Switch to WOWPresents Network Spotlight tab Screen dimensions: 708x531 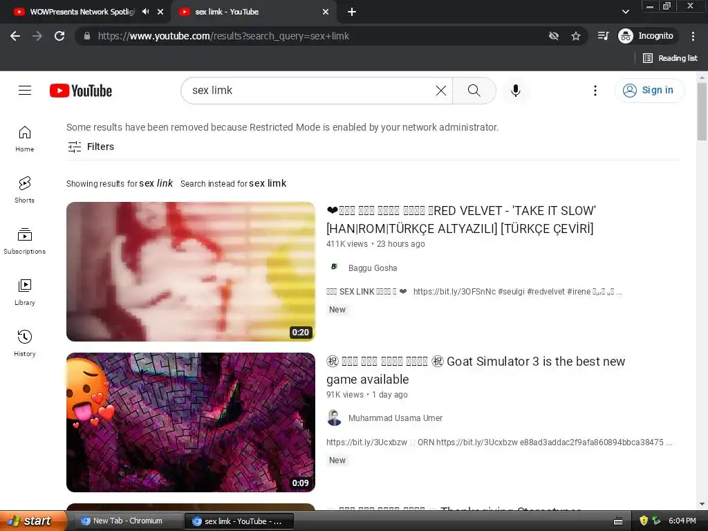pyautogui.click(x=82, y=12)
